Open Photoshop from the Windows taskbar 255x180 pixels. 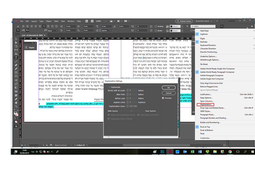(x=162, y=151)
